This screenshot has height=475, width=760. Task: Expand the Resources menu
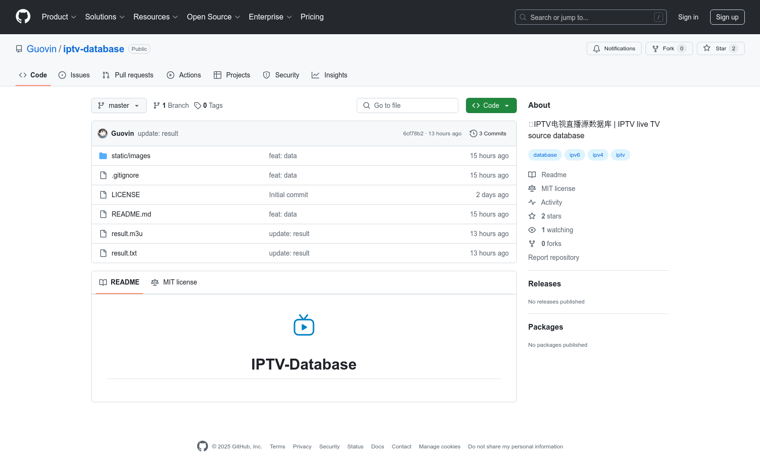pyautogui.click(x=156, y=17)
